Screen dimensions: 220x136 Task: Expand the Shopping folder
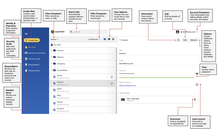[51, 64]
